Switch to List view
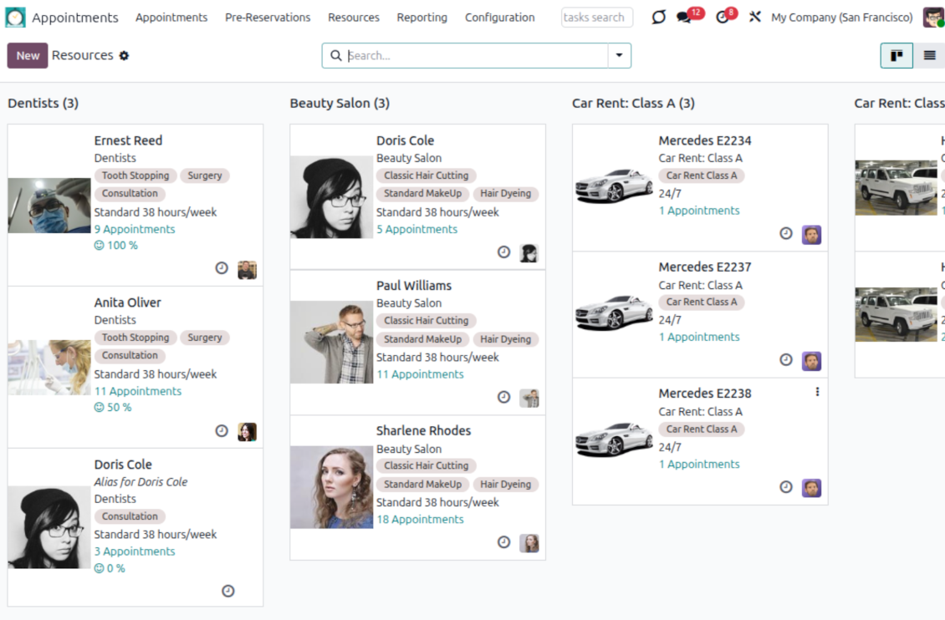Screen dimensions: 945x620 929,56
